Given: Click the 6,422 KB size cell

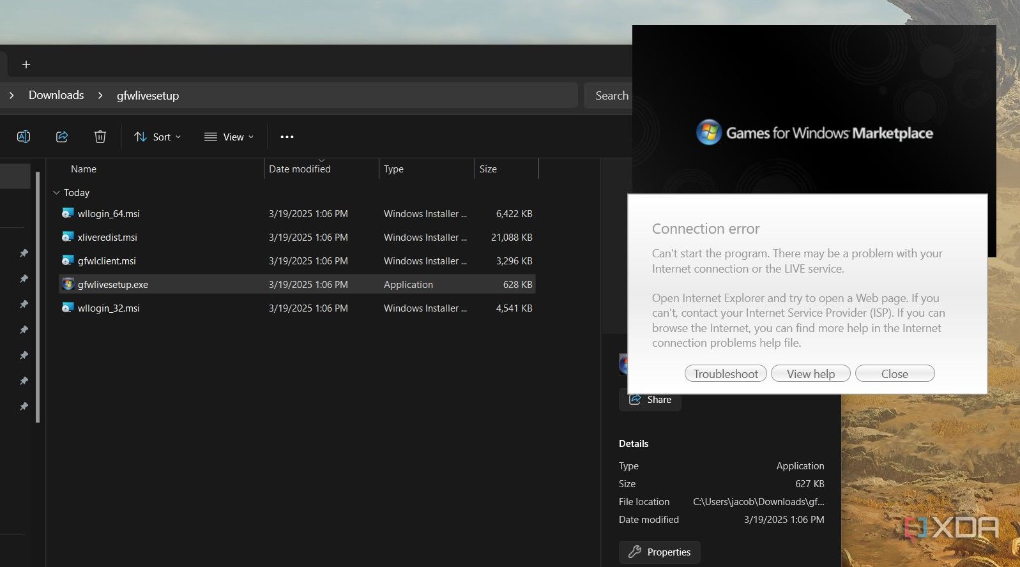Looking at the screenshot, I should coord(514,214).
